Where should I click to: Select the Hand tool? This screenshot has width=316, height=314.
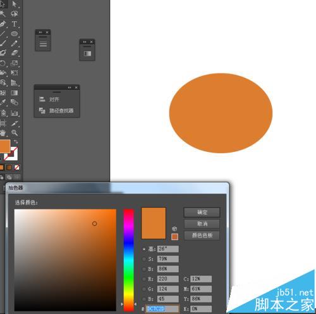point(3,132)
